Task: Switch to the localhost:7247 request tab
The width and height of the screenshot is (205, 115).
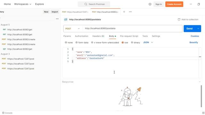Action: 75,12
